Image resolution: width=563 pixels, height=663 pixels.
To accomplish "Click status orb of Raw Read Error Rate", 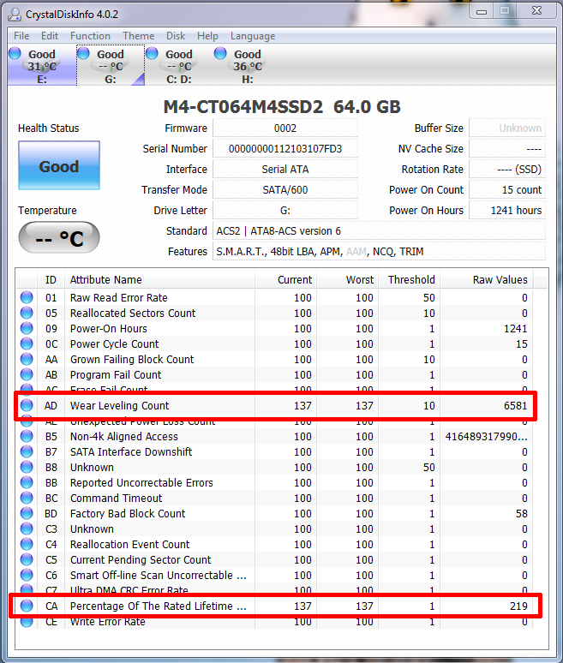I will click(x=27, y=297).
